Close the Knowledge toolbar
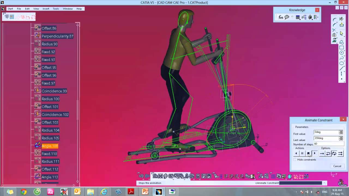 [317, 10]
